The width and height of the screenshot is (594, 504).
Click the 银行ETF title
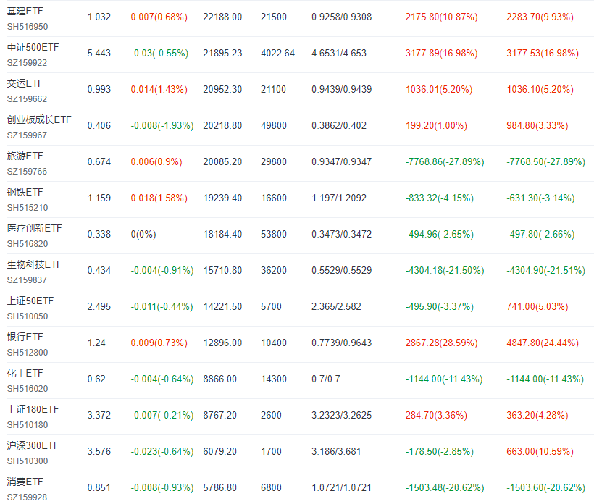click(x=25, y=337)
